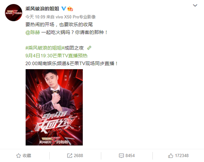Viewport: 204px width, 162px height.
Task: Open comments count 8454
Action: (130, 156)
